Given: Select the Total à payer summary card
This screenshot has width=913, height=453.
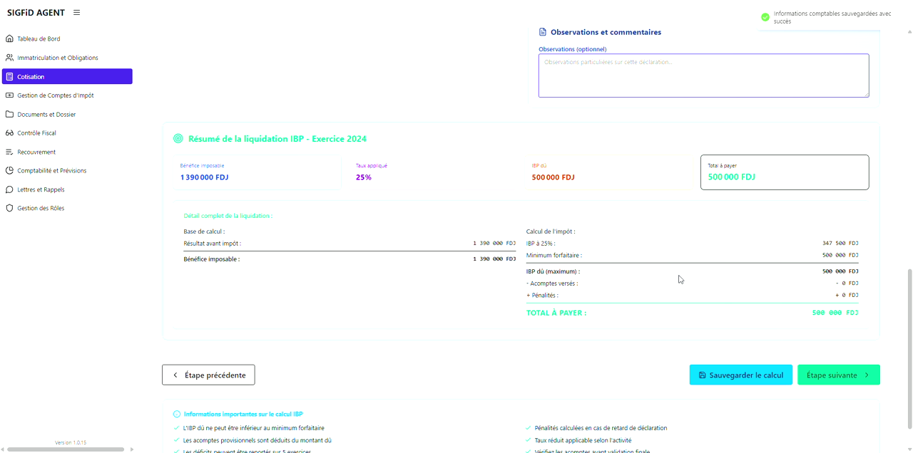Looking at the screenshot, I should coord(785,172).
